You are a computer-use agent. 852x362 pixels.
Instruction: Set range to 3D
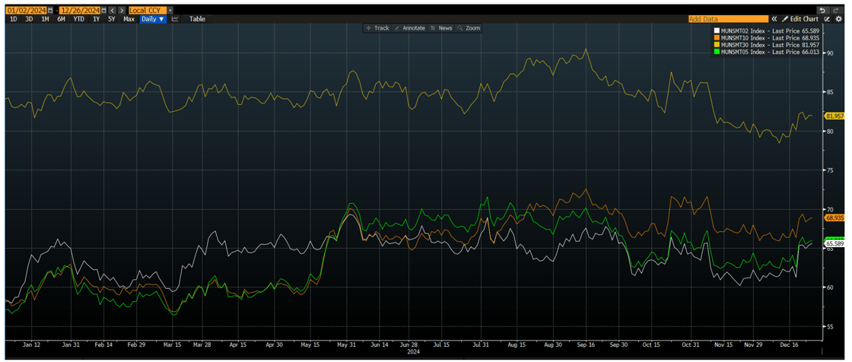click(29, 19)
